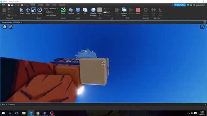Click the greyed Anchor button
Viewport: 207px width, 116px height.
(108, 15)
